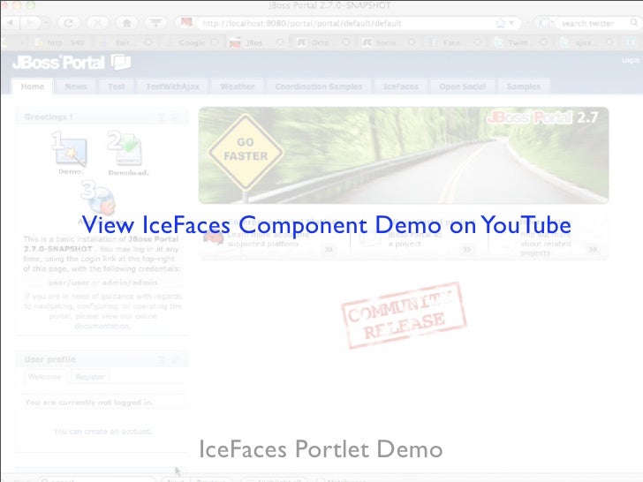Open the IceFaces portal tab
This screenshot has height=482, width=643.
401,87
